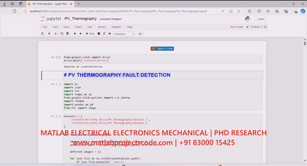Open the Kernel menu
Image resolution: width=307 pixels, height=166 pixels.
click(102, 27)
